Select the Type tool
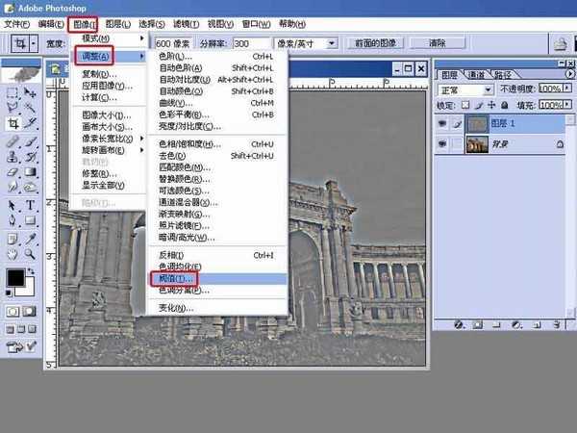Screen dimensions: 577x433 click(30, 205)
